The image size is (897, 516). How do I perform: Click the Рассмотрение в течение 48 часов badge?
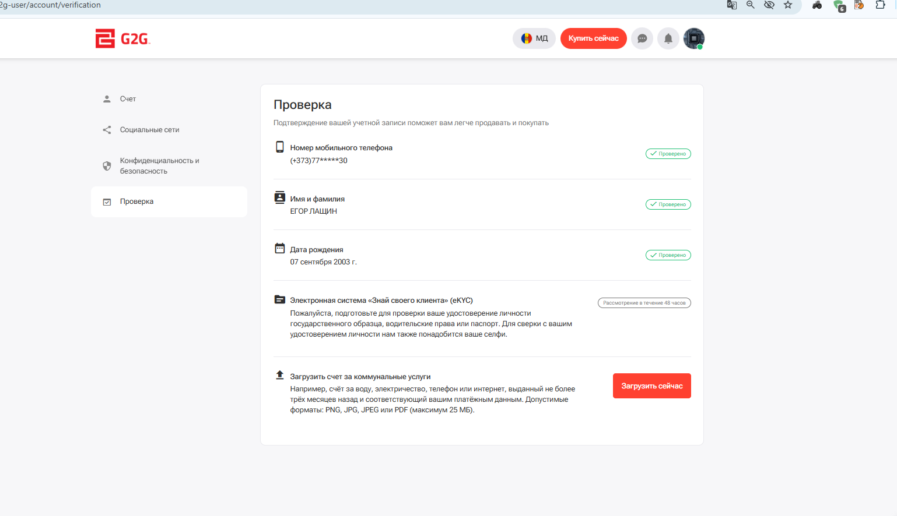click(x=644, y=303)
